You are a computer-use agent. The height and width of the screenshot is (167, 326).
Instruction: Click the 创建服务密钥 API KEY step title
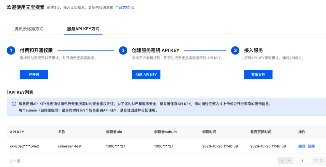pos(155,50)
